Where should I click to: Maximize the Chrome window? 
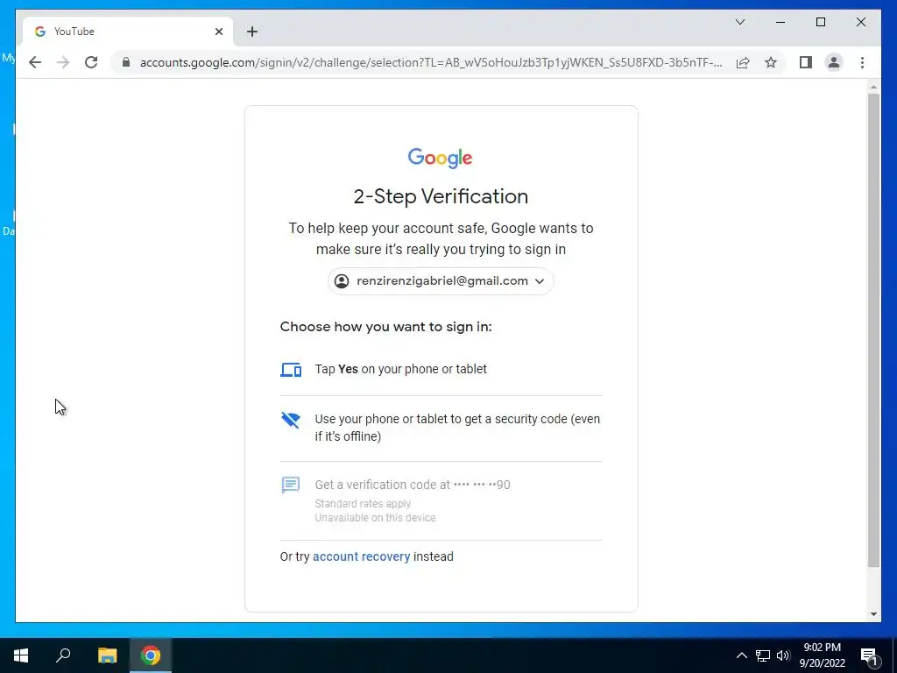(820, 22)
